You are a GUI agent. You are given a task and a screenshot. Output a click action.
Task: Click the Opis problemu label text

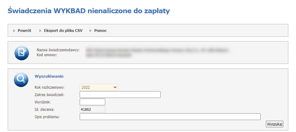(47, 117)
